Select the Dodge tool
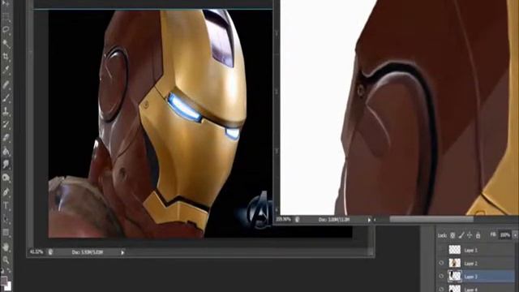Screen dimensions: 519x292 [x=6, y=178]
